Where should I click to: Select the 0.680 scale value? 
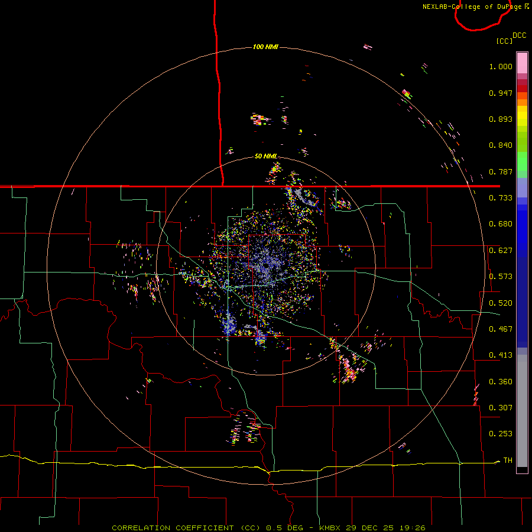pyautogui.click(x=501, y=224)
